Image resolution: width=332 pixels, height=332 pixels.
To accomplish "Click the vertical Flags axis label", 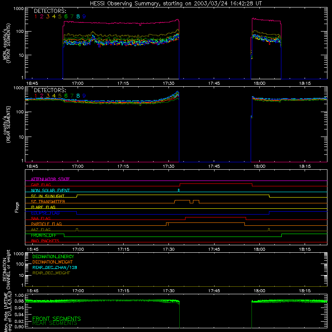I will 17,207.
